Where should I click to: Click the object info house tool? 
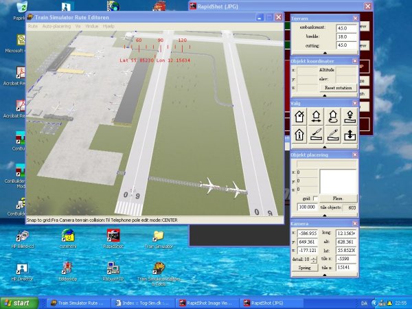299,135
